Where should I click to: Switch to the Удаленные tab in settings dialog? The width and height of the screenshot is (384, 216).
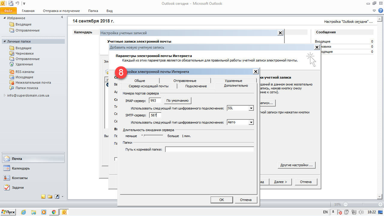(x=233, y=81)
